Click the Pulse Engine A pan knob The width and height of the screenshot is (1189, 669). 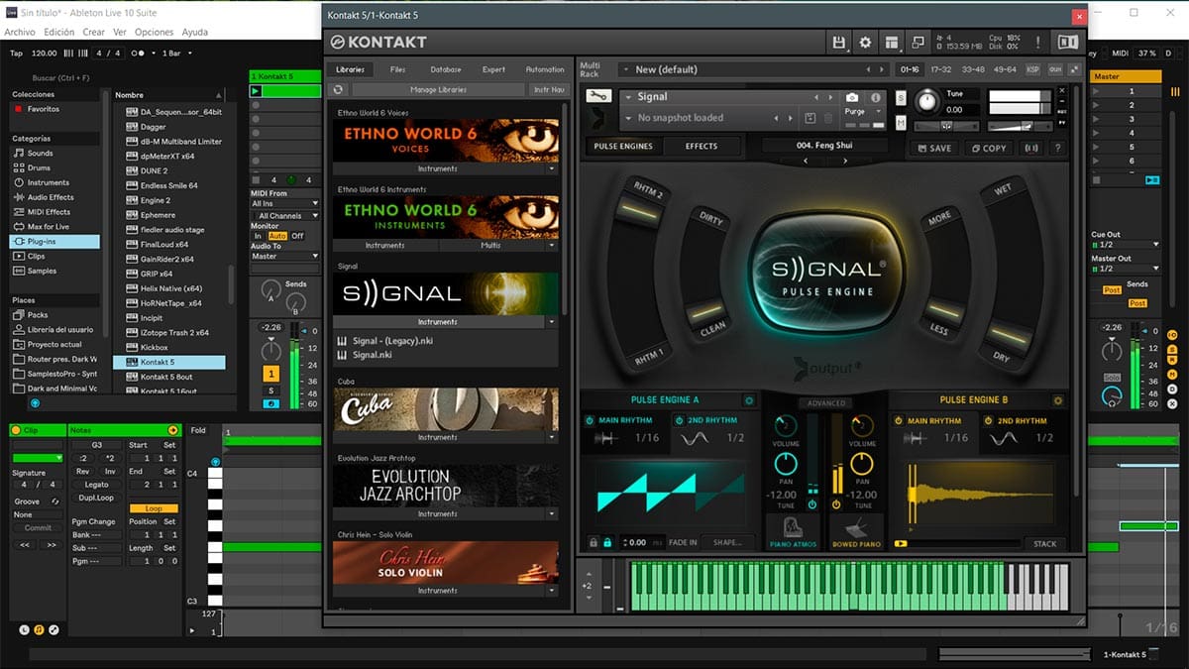pyautogui.click(x=786, y=463)
